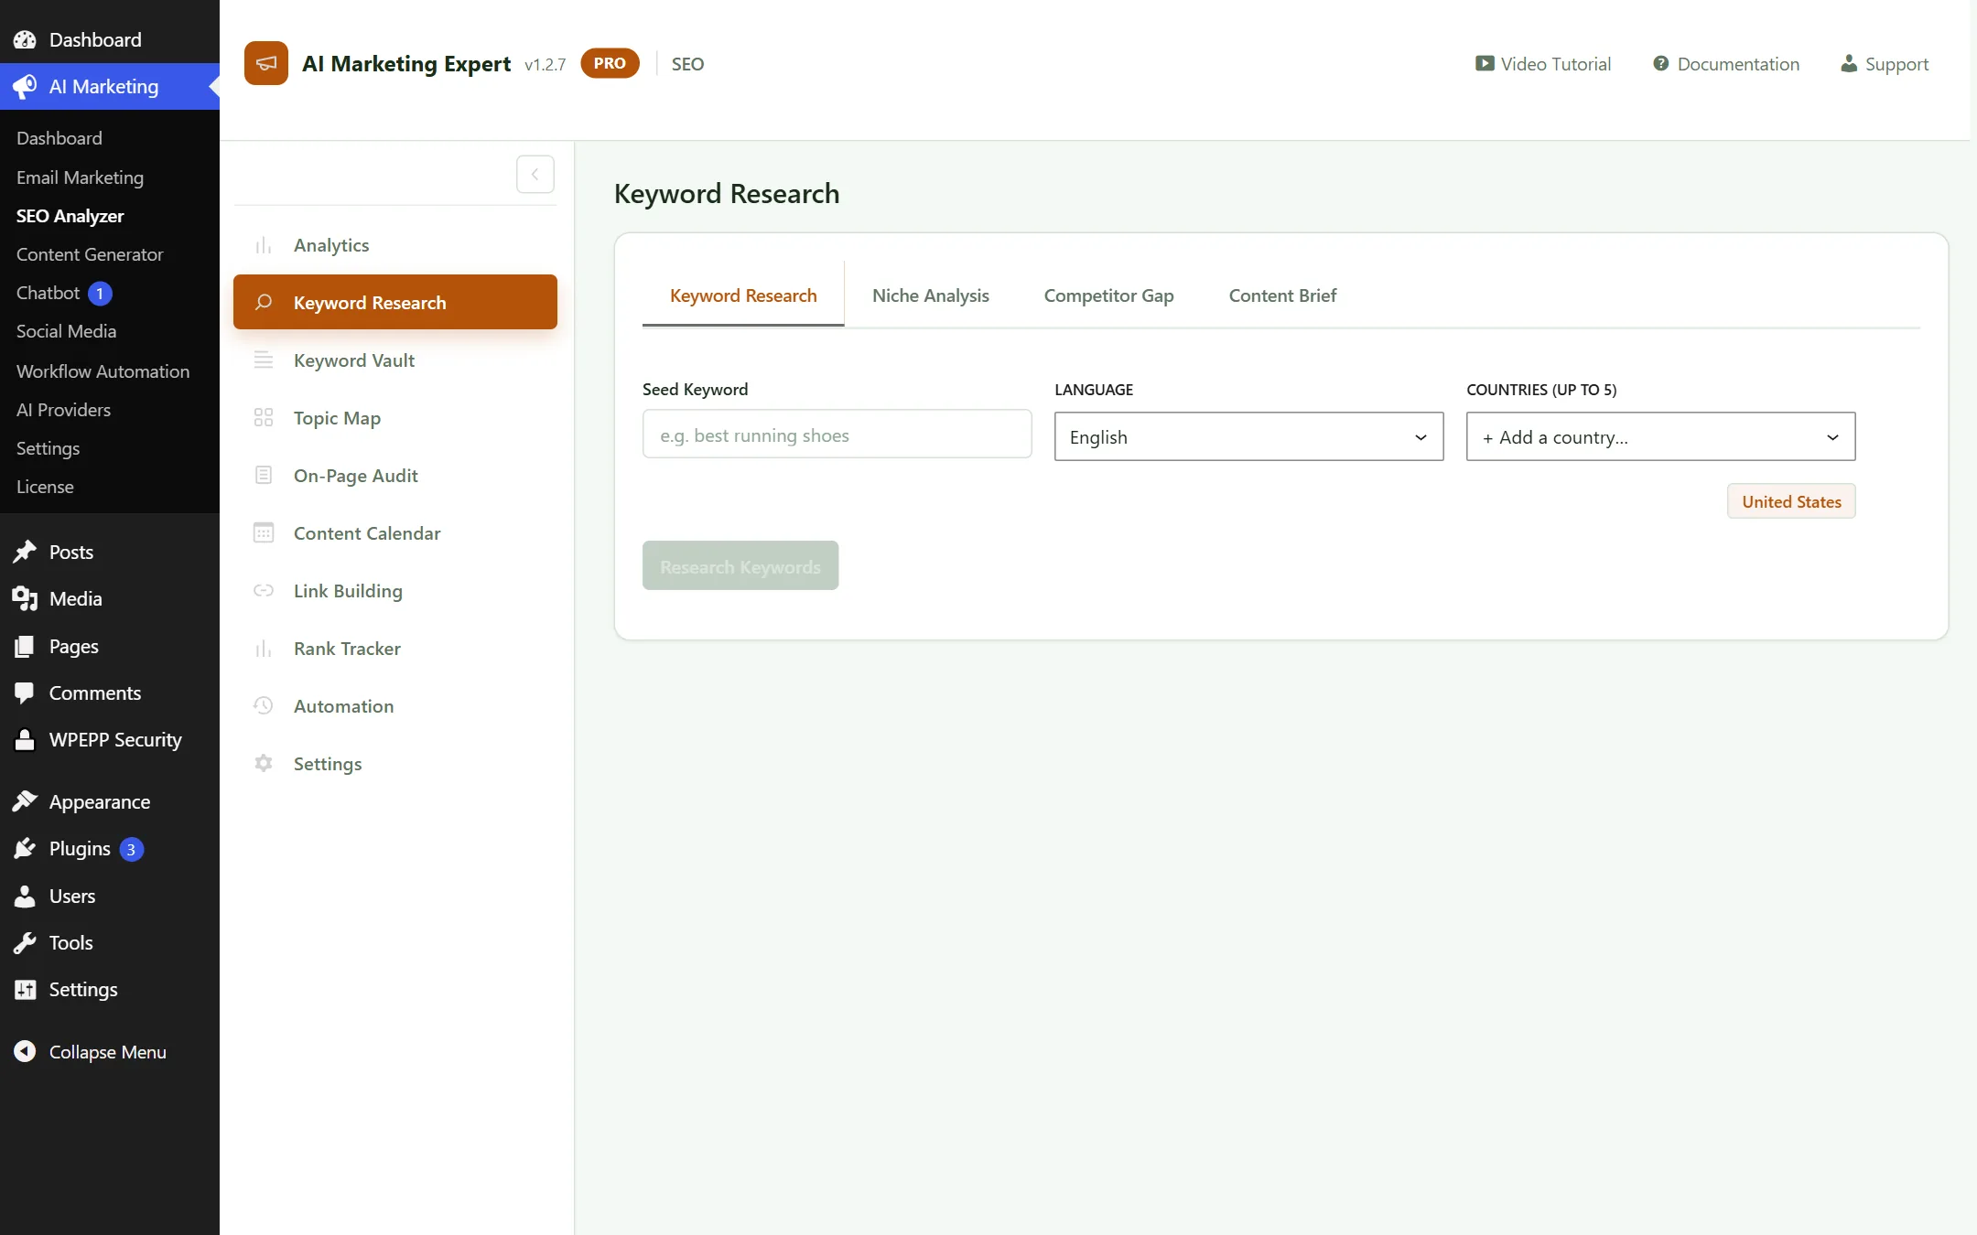Click the WordPress Dashboard gauge icon
The width and height of the screenshot is (1977, 1235).
point(25,39)
